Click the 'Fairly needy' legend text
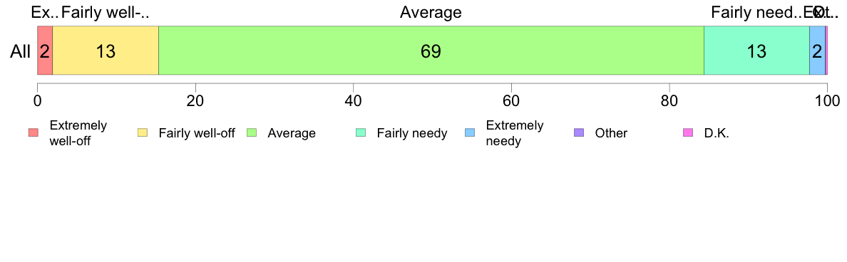 412,133
